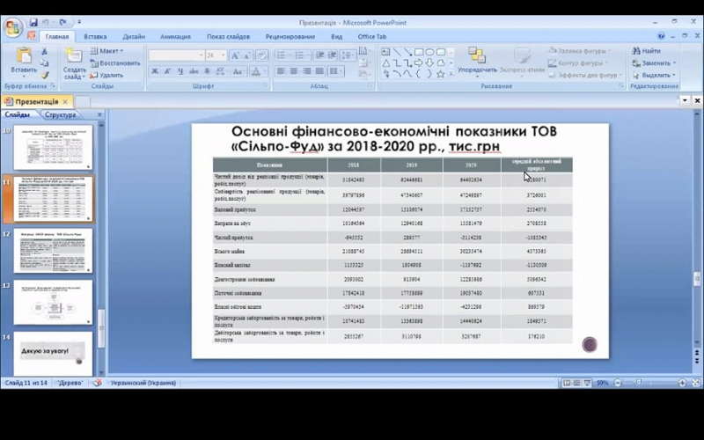Click Удалить delete slide button
The height and width of the screenshot is (440, 704).
pyautogui.click(x=106, y=76)
